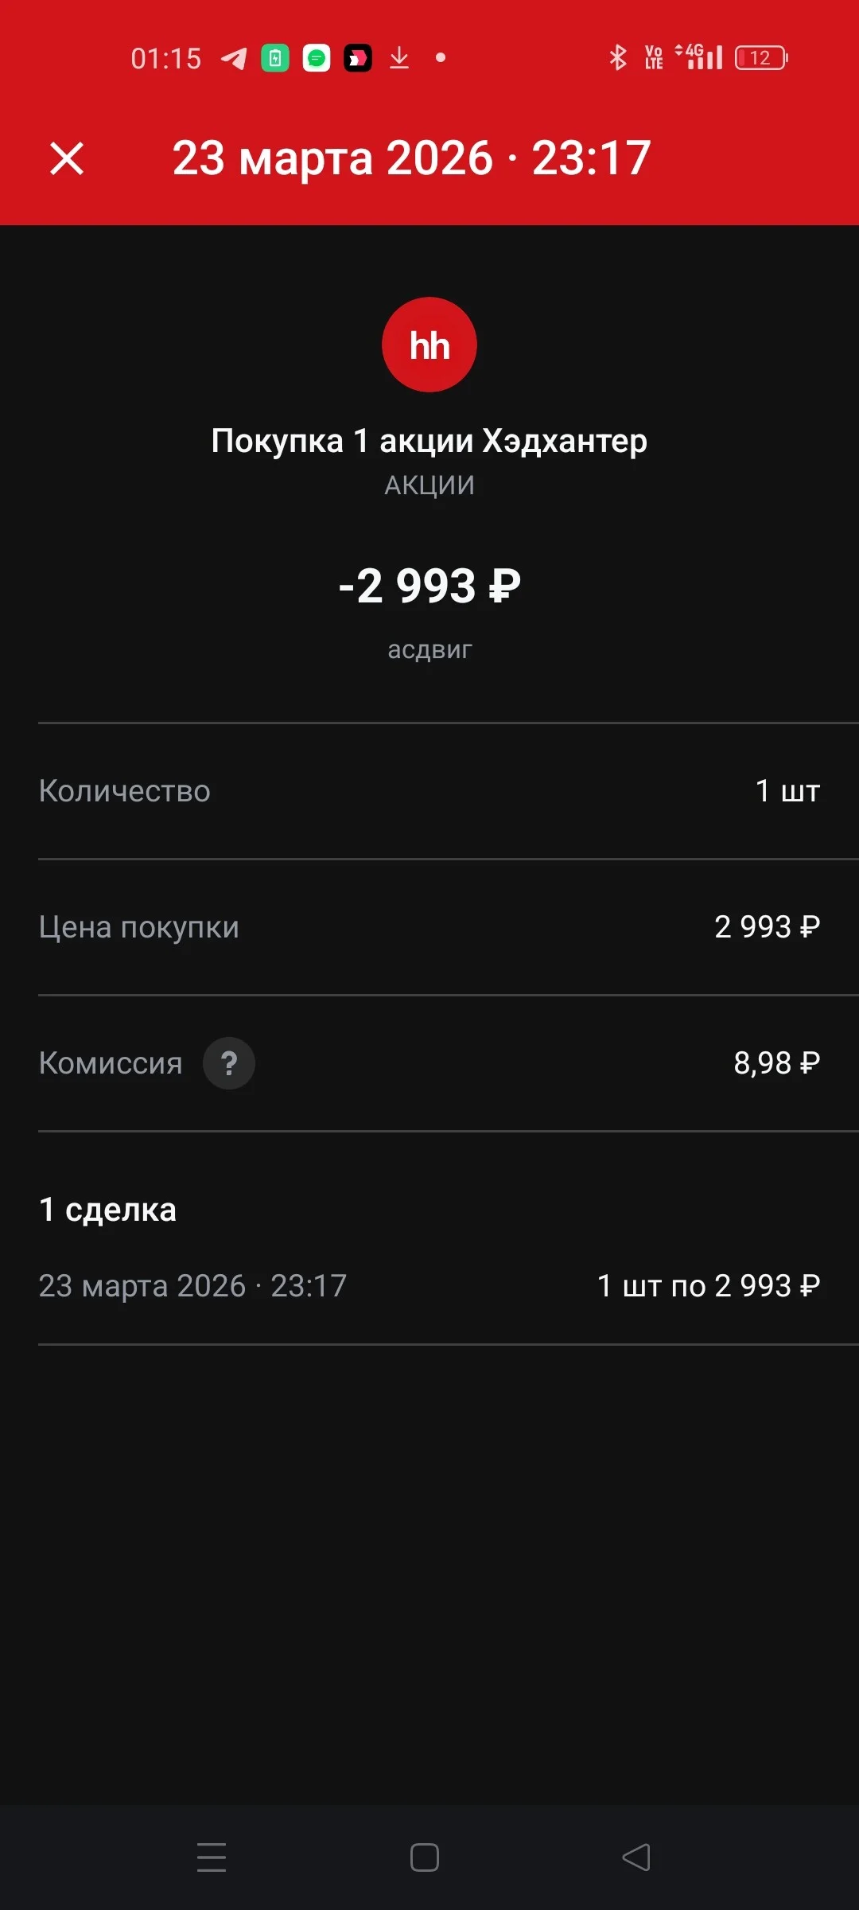Image resolution: width=859 pixels, height=1910 pixels.
Task: Navigate back using the triangle button
Action: (x=636, y=1857)
